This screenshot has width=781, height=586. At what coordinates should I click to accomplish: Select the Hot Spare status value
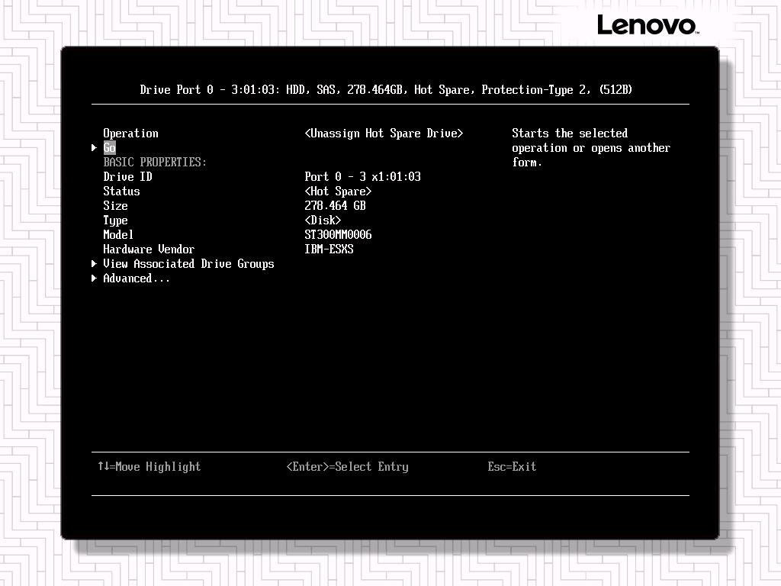click(x=338, y=192)
